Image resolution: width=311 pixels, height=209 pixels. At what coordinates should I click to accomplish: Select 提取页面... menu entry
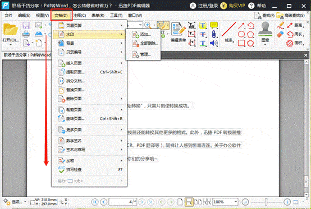point(90,72)
